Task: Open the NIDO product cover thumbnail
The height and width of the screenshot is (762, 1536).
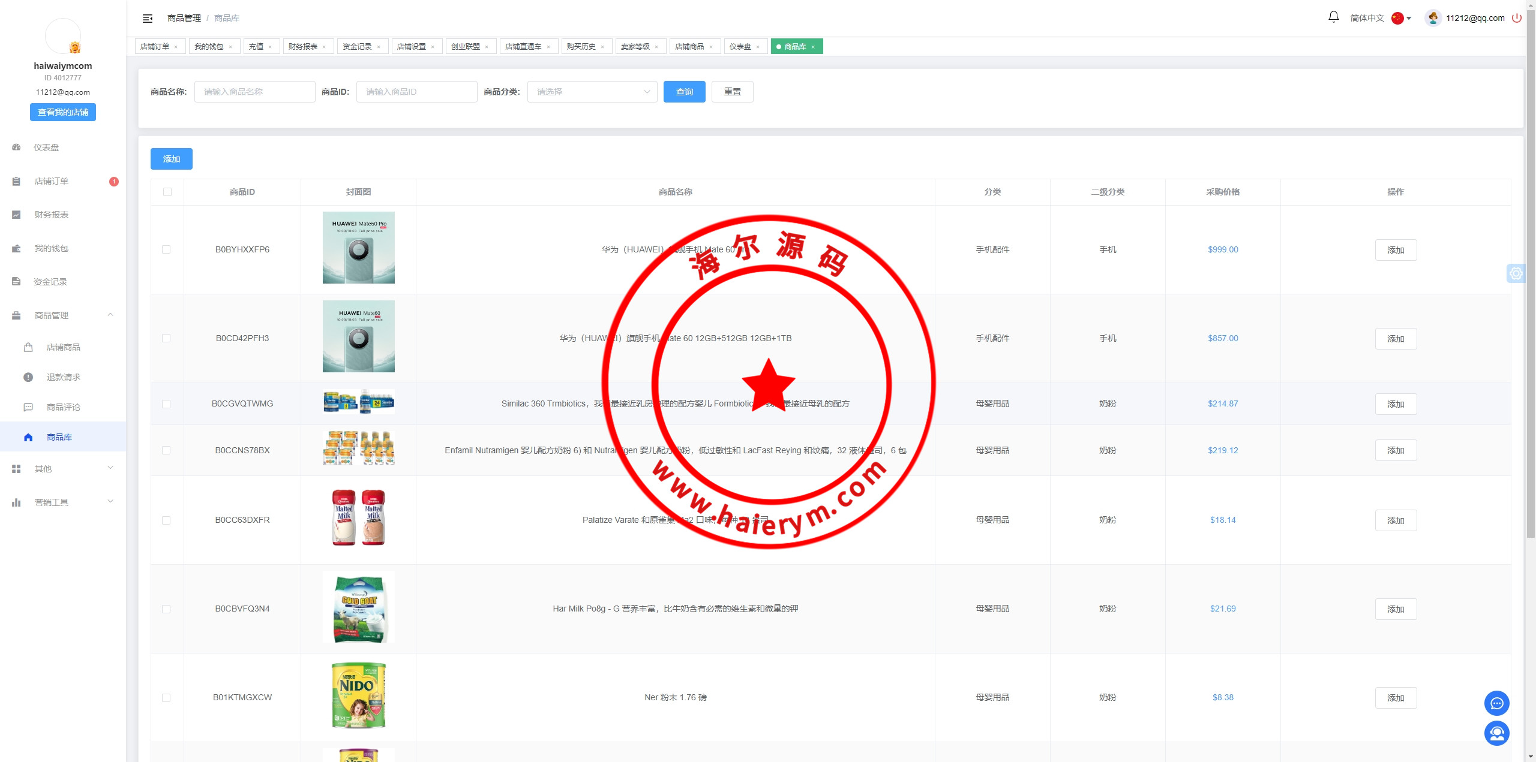Action: tap(359, 695)
